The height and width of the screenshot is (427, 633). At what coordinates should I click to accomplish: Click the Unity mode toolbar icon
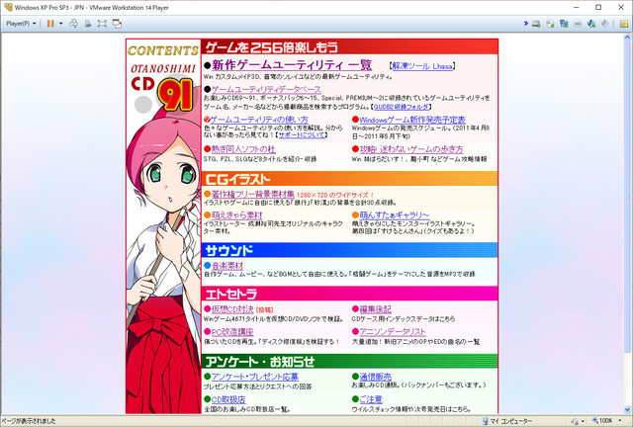tap(88, 24)
